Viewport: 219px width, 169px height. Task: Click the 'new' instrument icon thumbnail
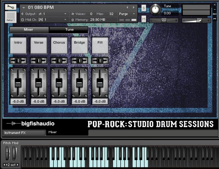[x=11, y=17]
